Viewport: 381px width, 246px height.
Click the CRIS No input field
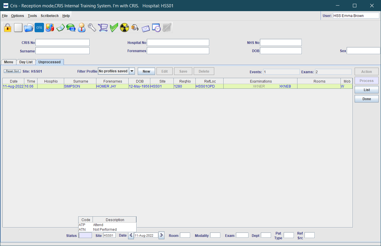coord(62,42)
